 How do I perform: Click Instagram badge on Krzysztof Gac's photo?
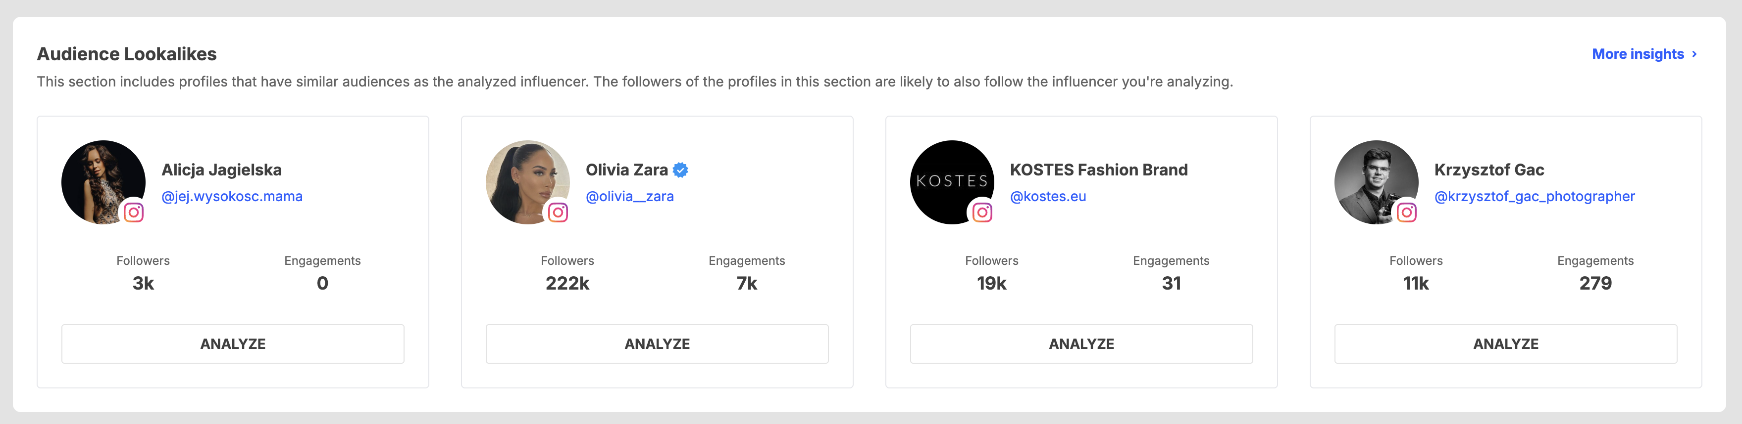point(1407,212)
